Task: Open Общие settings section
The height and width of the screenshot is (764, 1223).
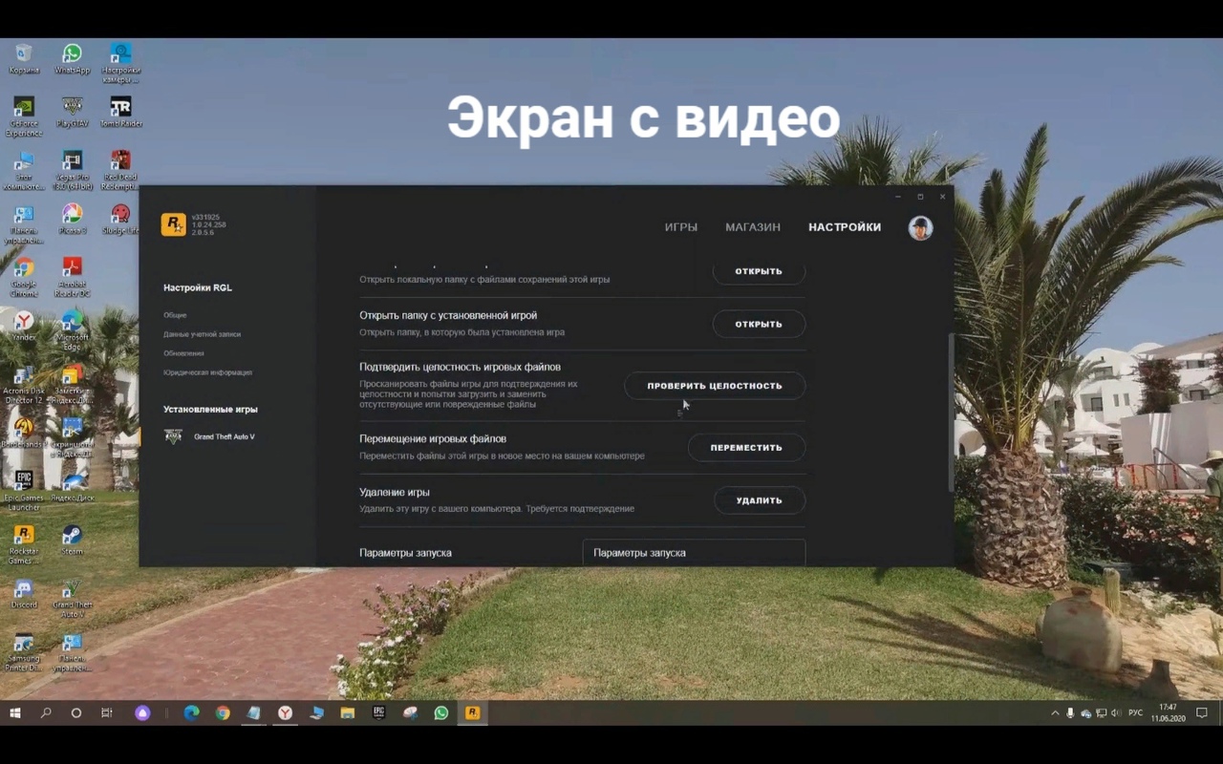Action: click(175, 315)
